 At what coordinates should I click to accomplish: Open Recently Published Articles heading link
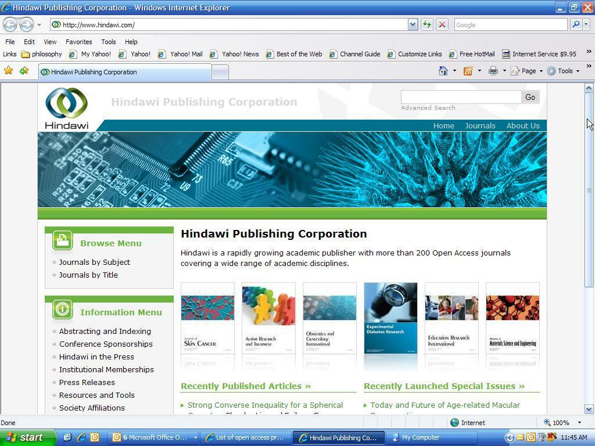pos(246,386)
